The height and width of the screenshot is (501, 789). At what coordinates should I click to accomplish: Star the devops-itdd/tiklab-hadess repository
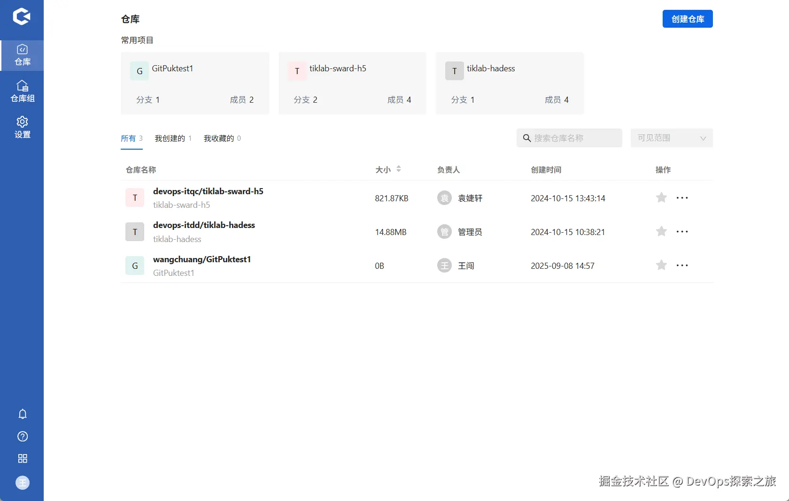point(661,231)
